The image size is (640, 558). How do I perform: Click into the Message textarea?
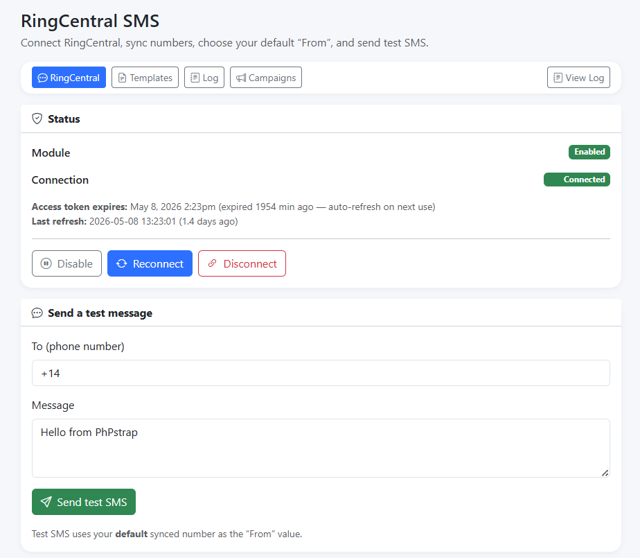321,448
